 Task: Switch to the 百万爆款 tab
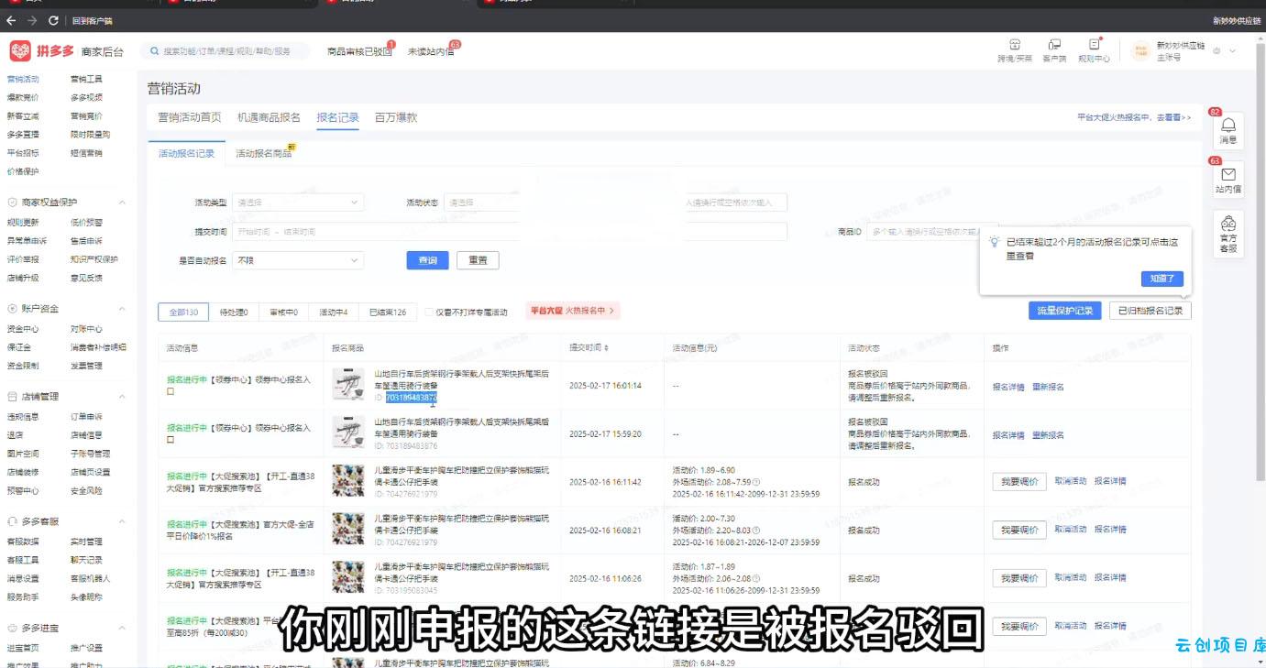(395, 117)
